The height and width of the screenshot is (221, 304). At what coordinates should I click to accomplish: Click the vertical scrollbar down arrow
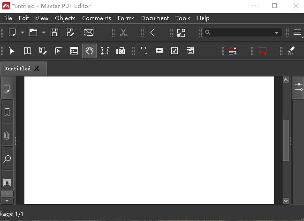[286, 201]
